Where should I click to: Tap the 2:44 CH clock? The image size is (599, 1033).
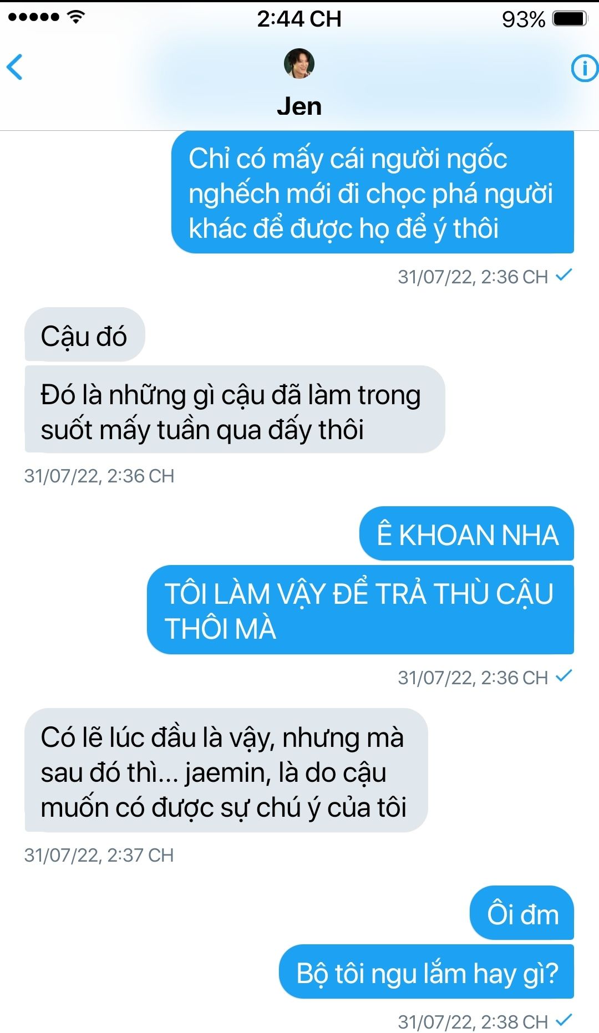tap(299, 19)
